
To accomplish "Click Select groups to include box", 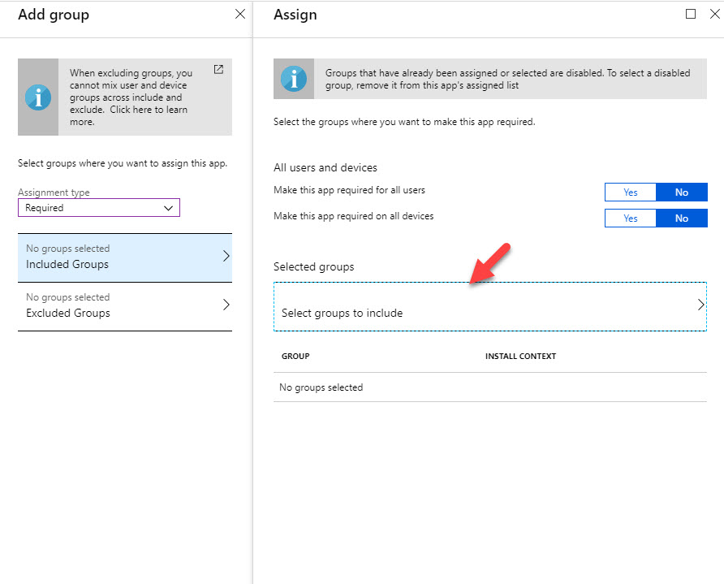I will click(490, 306).
